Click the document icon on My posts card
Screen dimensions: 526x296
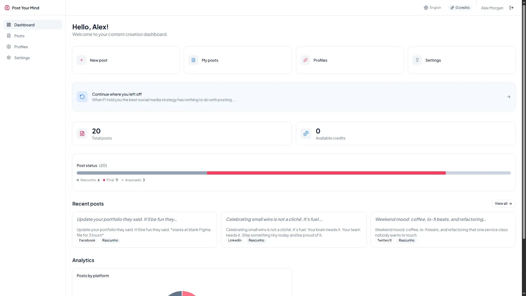(x=193, y=60)
